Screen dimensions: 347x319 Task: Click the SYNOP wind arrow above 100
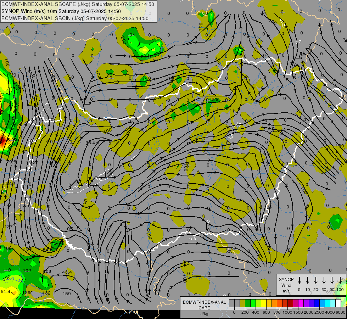[340, 280]
